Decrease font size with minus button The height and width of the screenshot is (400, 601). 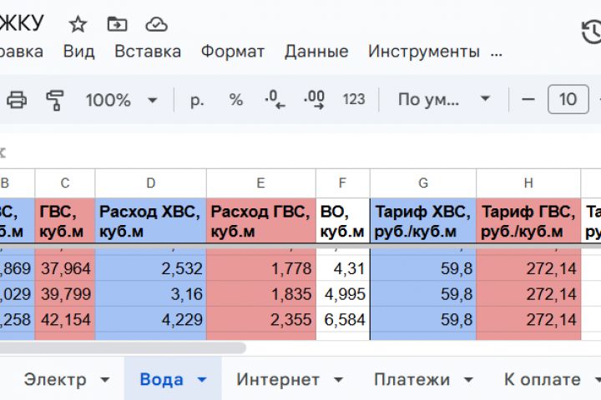click(528, 100)
